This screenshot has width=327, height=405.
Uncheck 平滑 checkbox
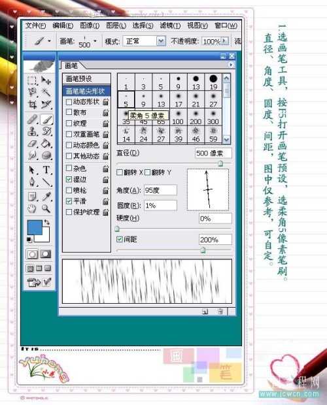(69, 201)
